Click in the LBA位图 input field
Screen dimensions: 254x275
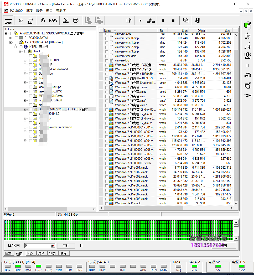[x=38, y=246]
